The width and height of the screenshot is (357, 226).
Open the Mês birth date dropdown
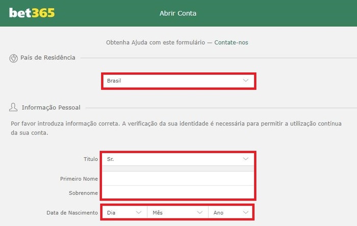click(177, 213)
